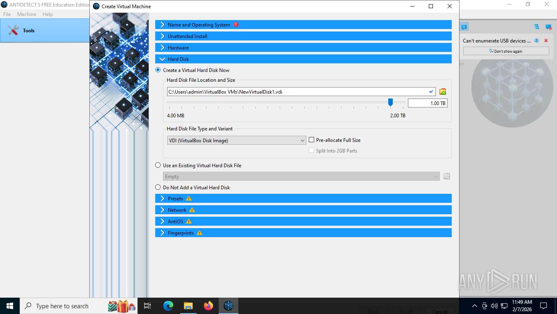
Task: Click the Meet Now tray icon
Action: [485, 306]
